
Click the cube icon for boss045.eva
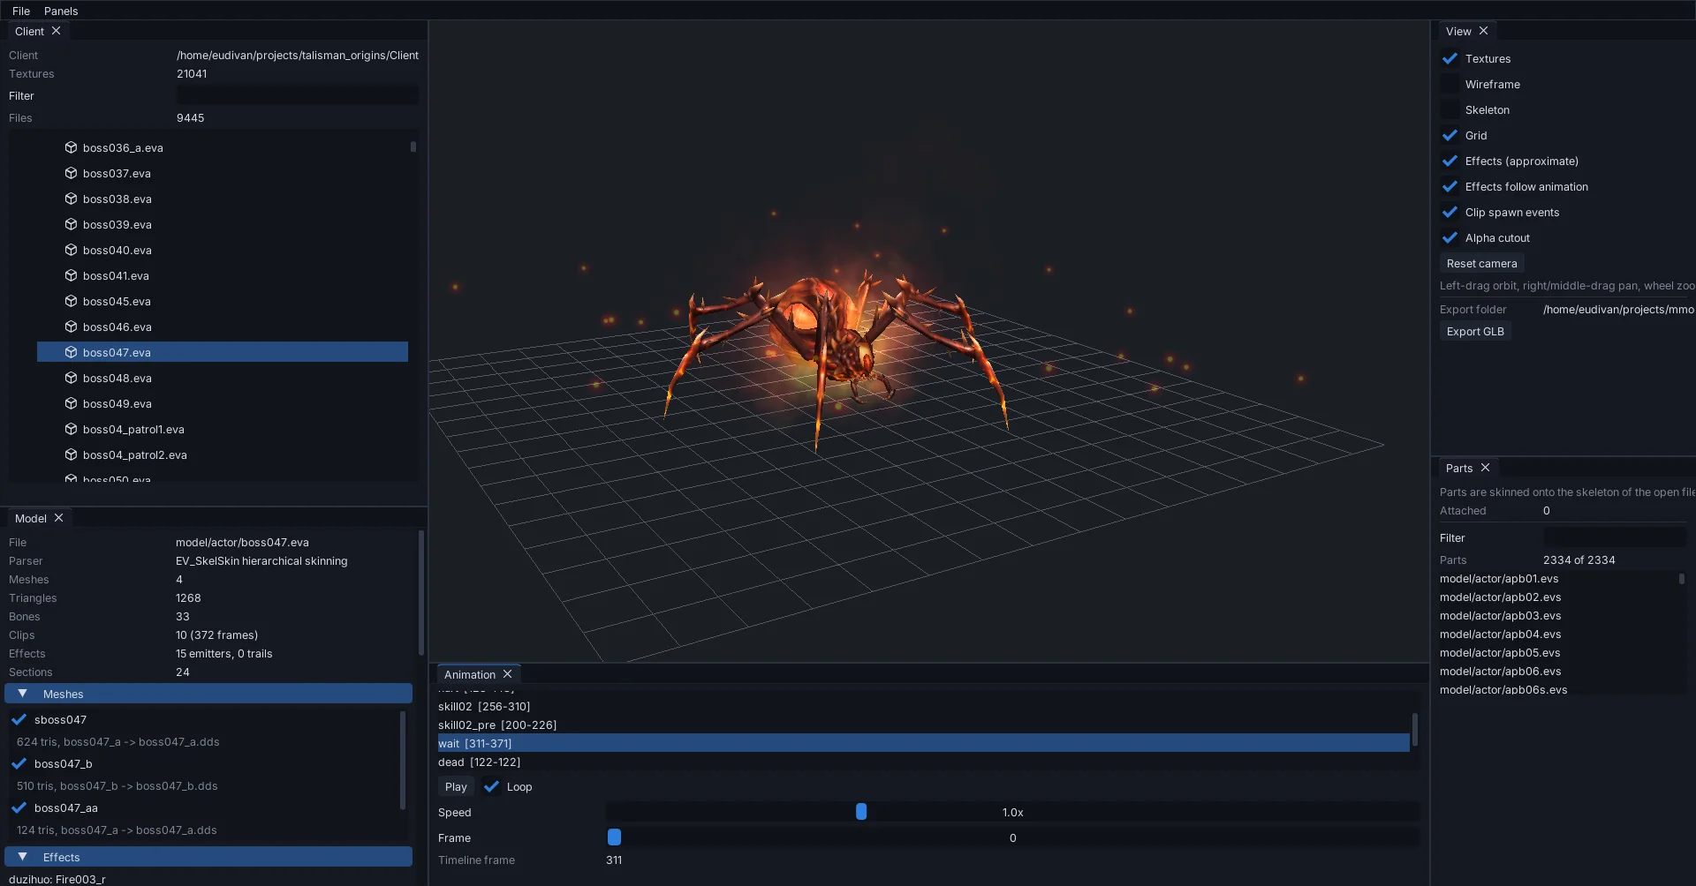tap(71, 301)
